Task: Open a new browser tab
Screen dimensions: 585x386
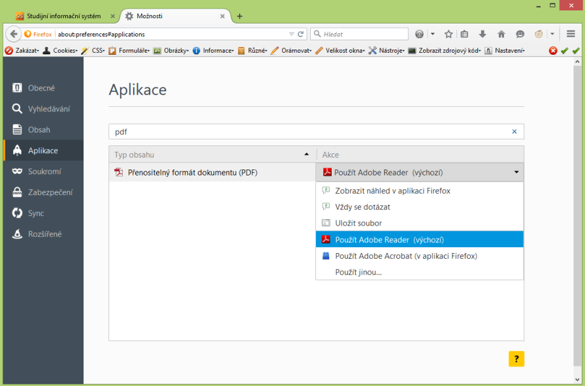Action: pyautogui.click(x=240, y=16)
